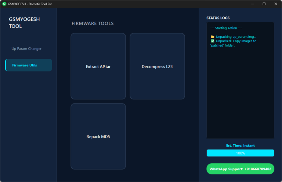The image size is (282, 182).
Task: Open the Up Param Changer section
Action: point(26,48)
